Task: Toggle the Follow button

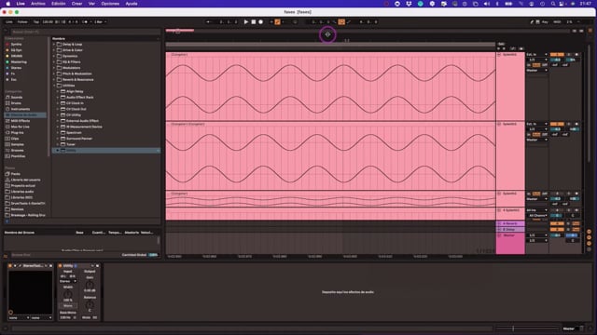Action: click(22, 22)
